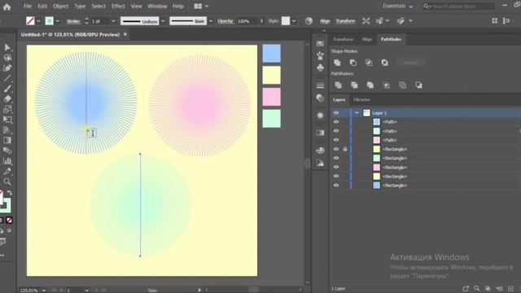
Task: Click Exclude shape mode
Action: point(385,63)
